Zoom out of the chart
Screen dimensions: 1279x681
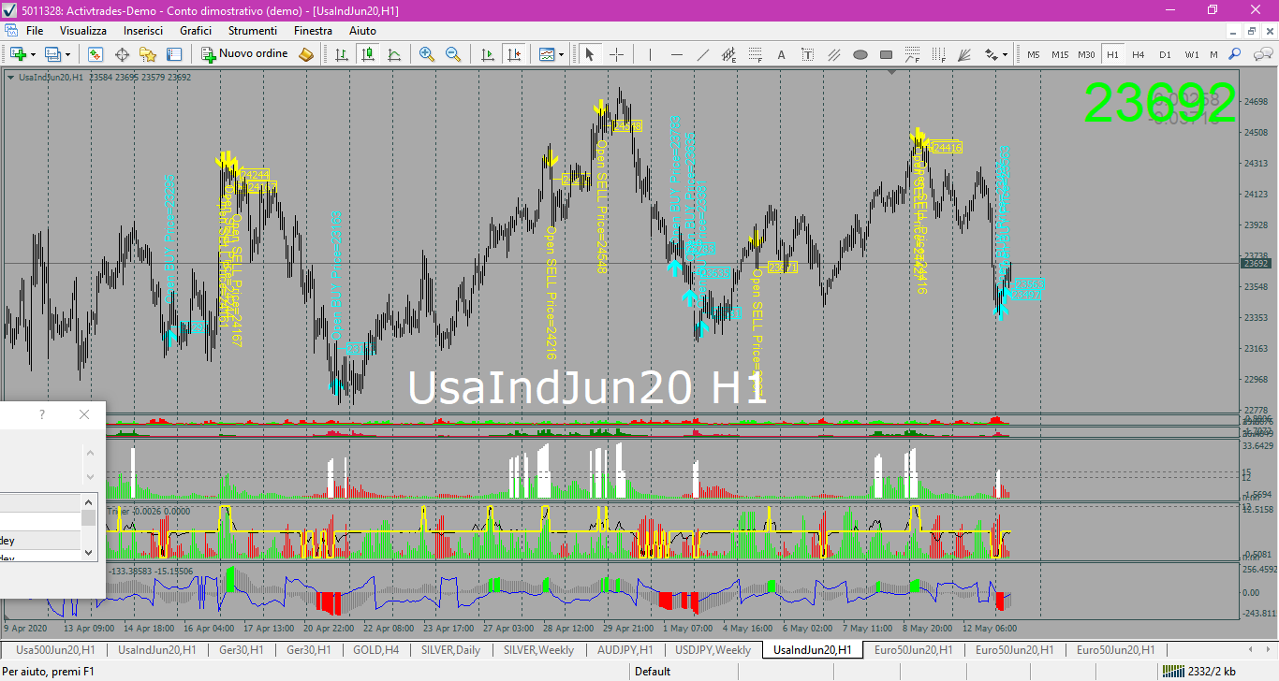[x=453, y=54]
